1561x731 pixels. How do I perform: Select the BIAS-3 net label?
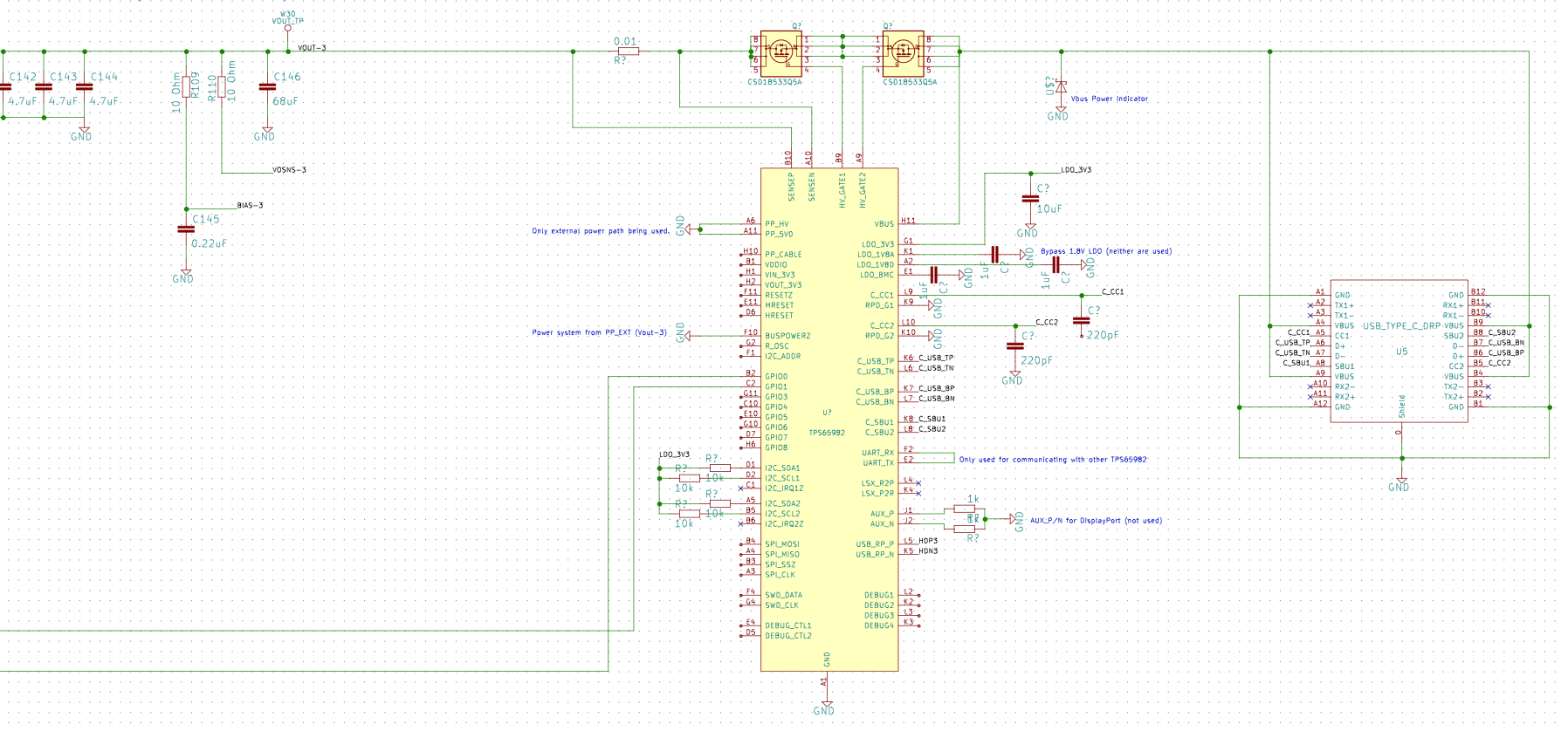[x=250, y=206]
